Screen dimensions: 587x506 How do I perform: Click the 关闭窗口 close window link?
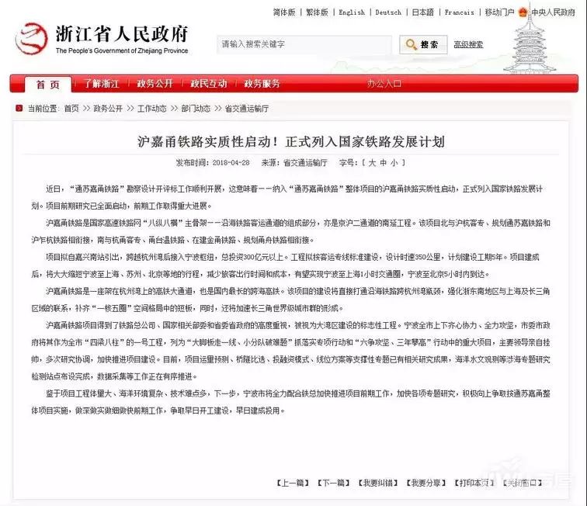coord(523,483)
